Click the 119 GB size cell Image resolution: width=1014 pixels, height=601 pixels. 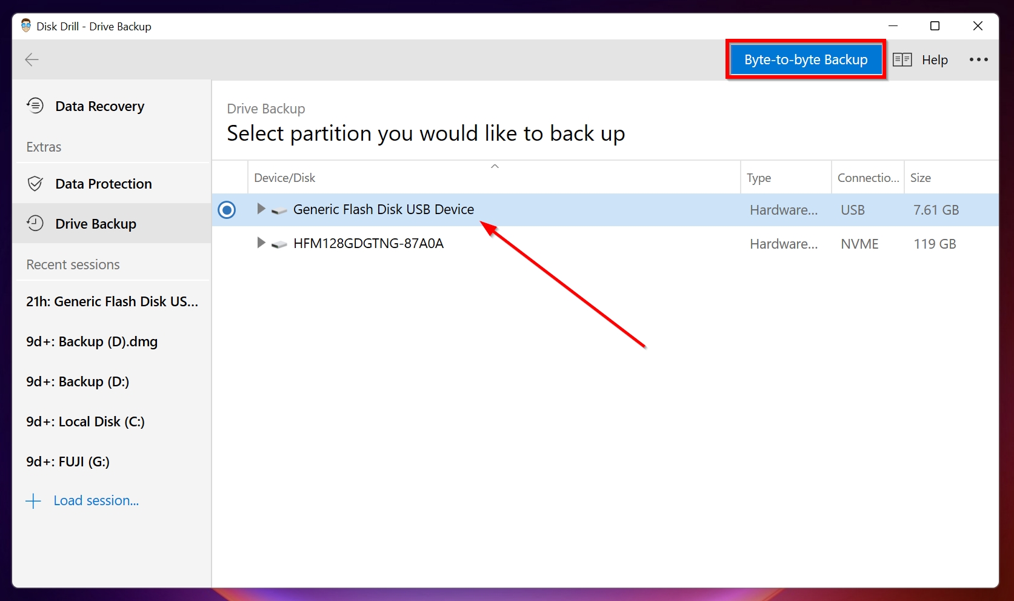coord(935,244)
